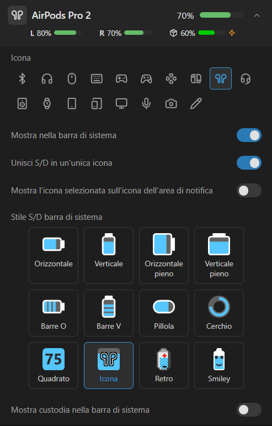This screenshot has width=272, height=426.
Task: Choose the pen stylus icon
Action: click(196, 103)
